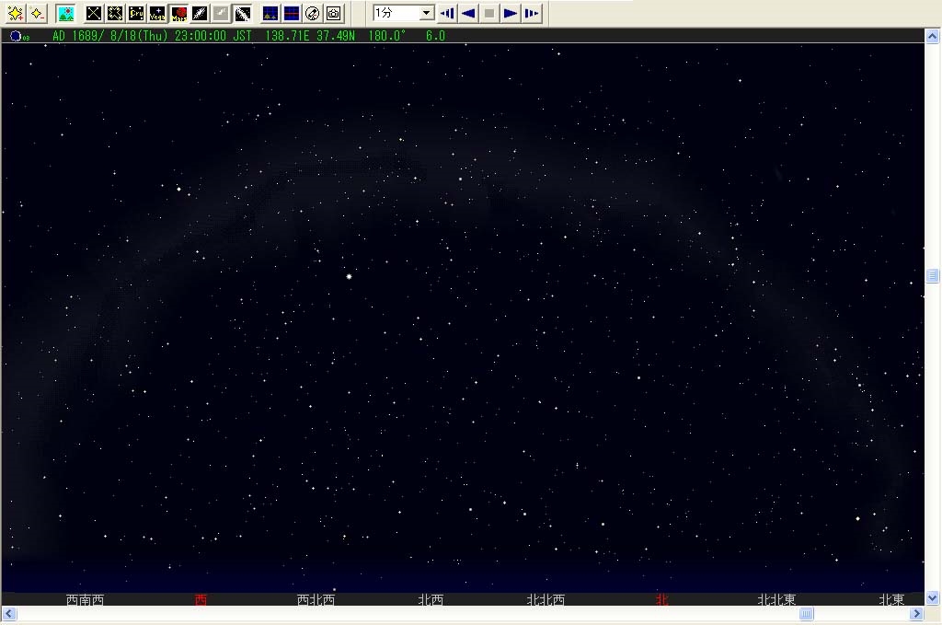The image size is (942, 625).
Task: Click the brightest star in the sky
Action: [x=349, y=276]
